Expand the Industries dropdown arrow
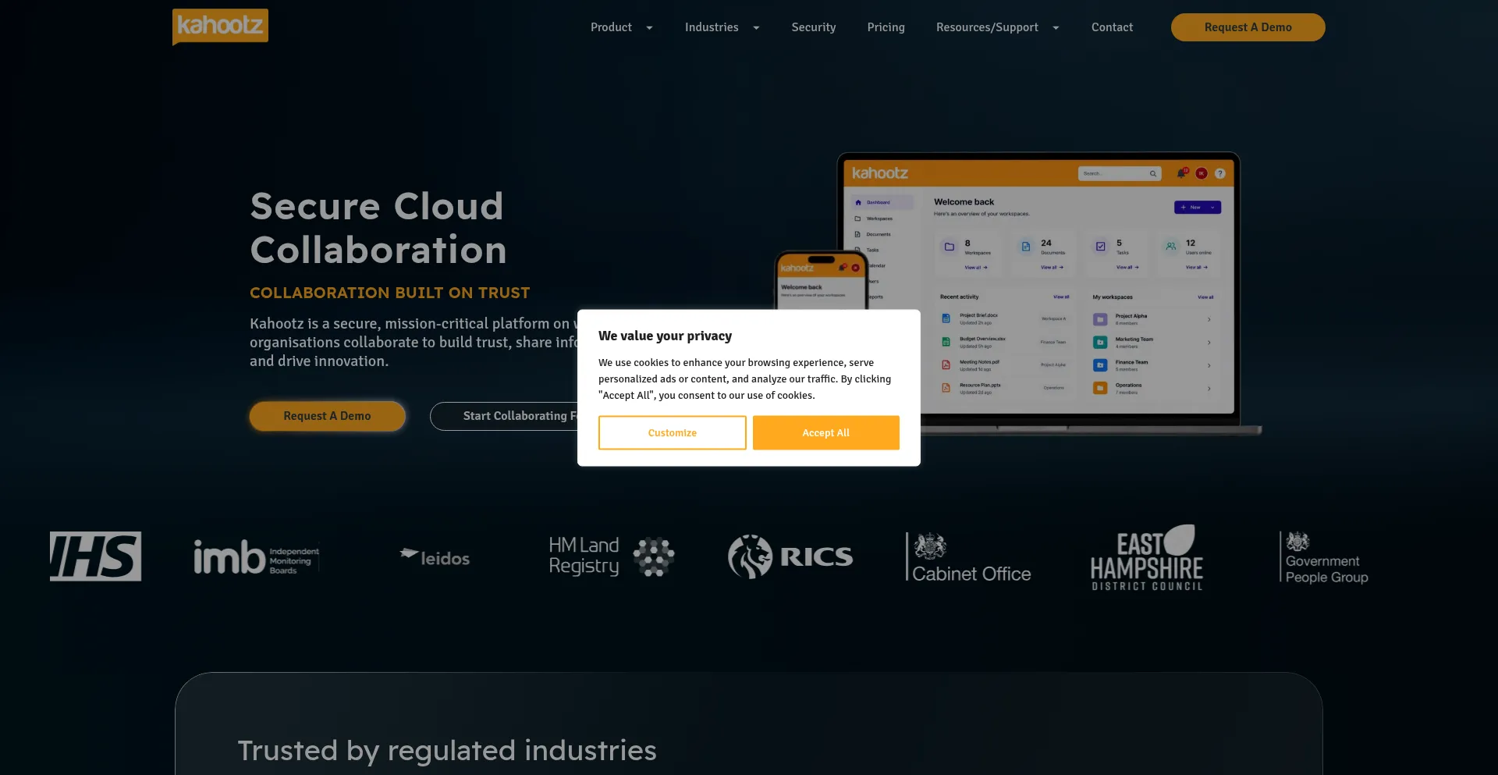Viewport: 1498px width, 775px height. (x=756, y=28)
